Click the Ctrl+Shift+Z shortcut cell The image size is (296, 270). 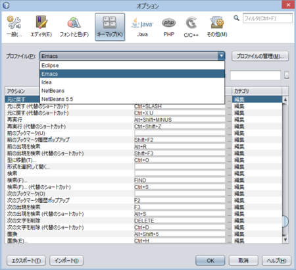(x=180, y=126)
